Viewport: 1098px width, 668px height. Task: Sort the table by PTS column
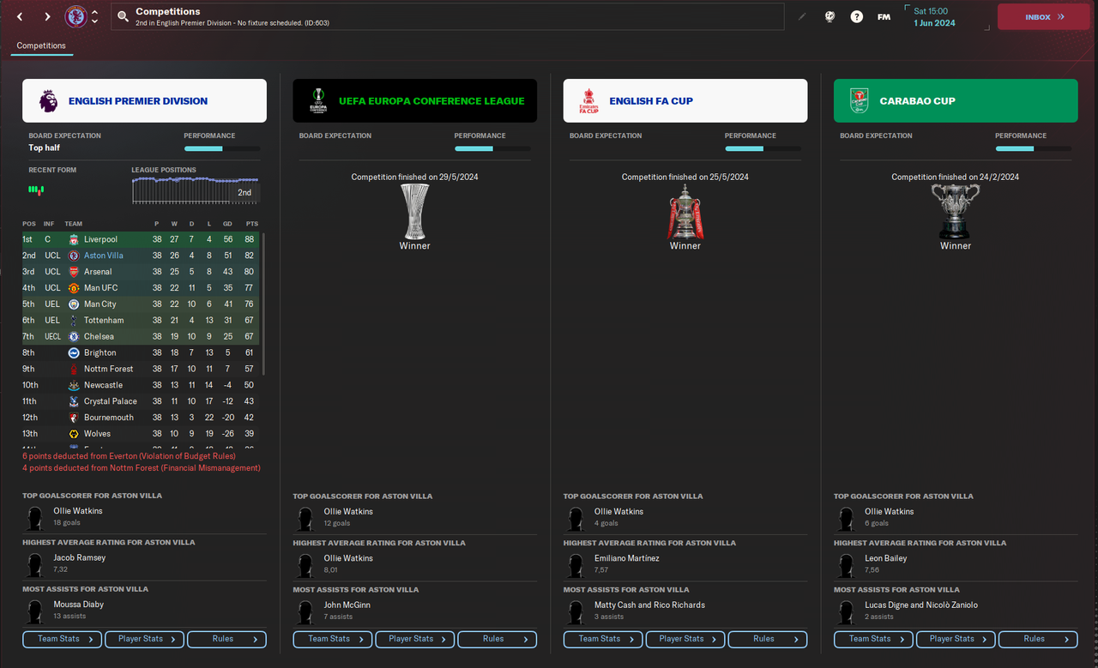click(x=251, y=224)
